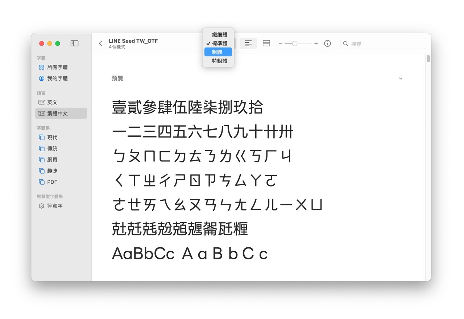The height and width of the screenshot is (319, 464).
Task: Click the LINE Seed TW_OTF title
Action: tap(133, 41)
